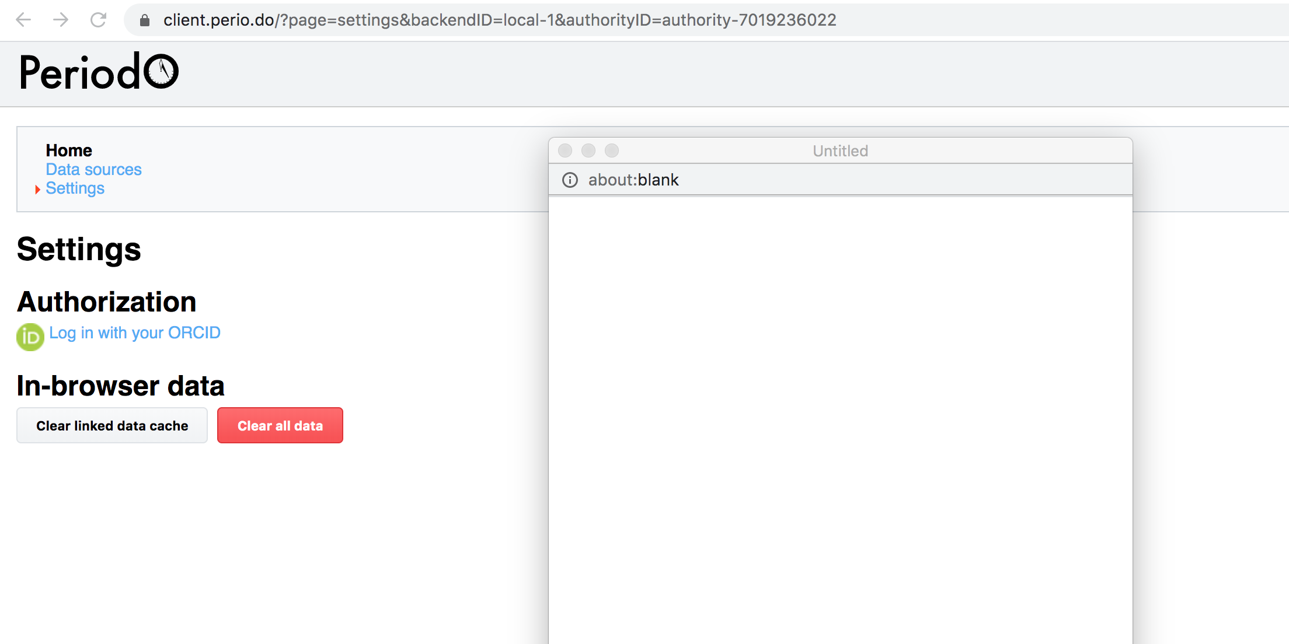Select Home in the navigation menu
This screenshot has height=644, width=1289.
coord(68,150)
